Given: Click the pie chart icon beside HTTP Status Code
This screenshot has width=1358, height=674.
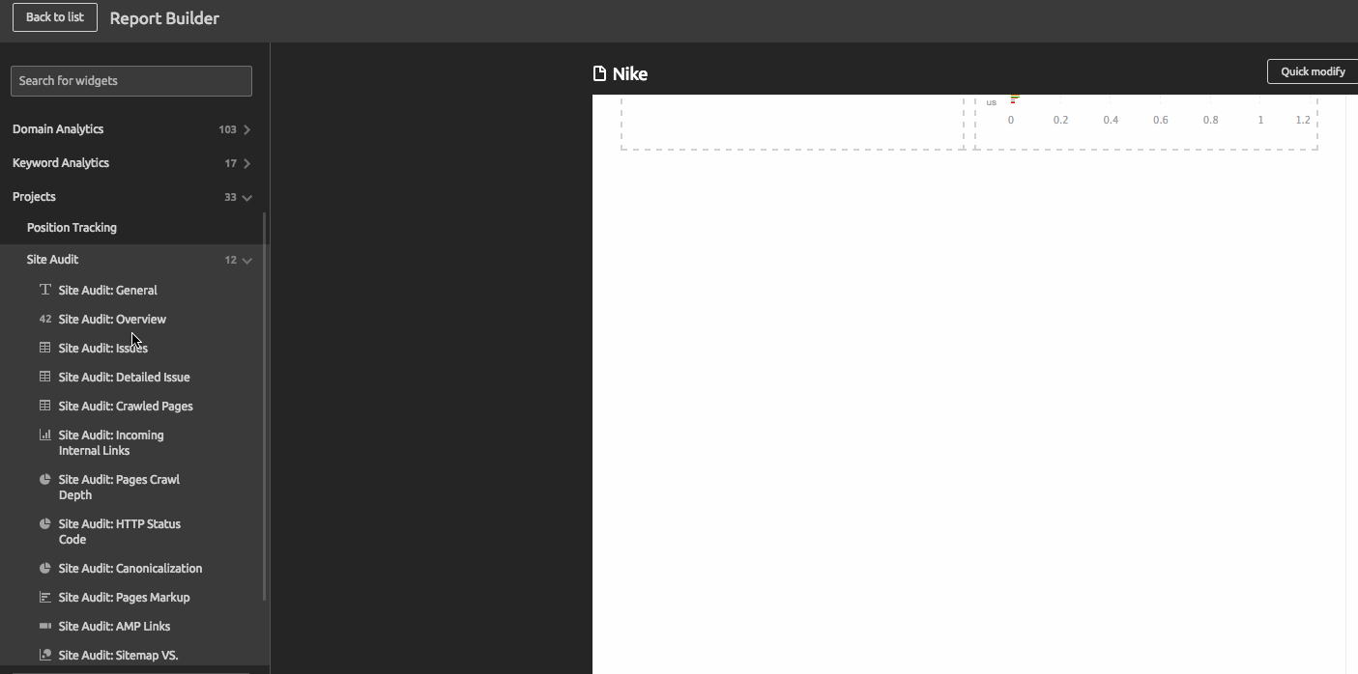Looking at the screenshot, I should coord(44,523).
